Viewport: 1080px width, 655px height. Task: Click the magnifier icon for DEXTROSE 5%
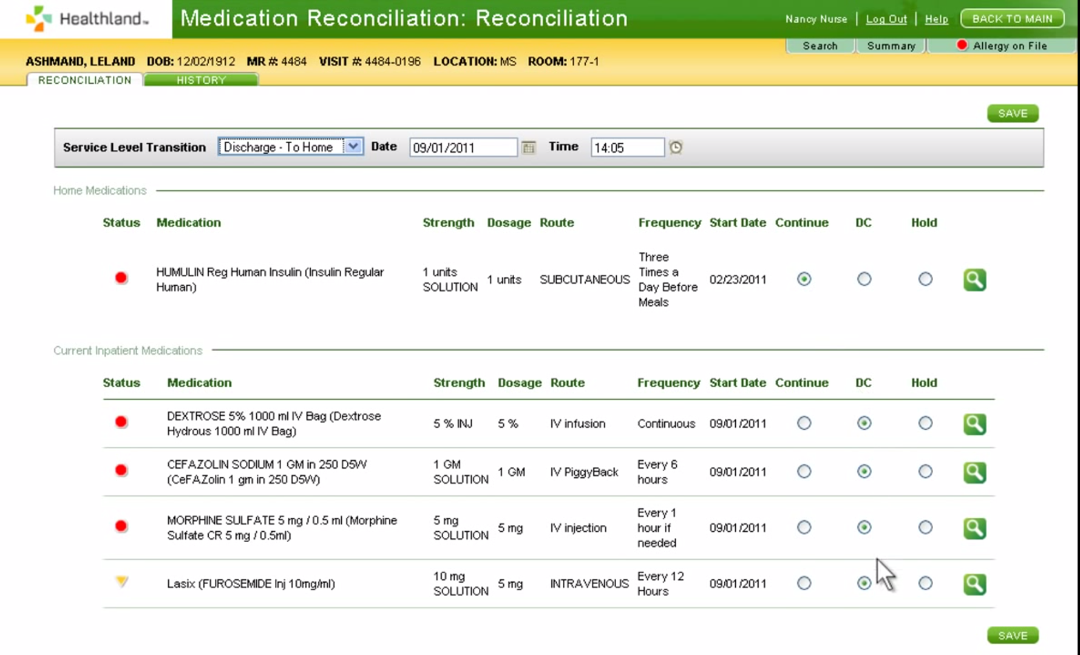(x=974, y=424)
